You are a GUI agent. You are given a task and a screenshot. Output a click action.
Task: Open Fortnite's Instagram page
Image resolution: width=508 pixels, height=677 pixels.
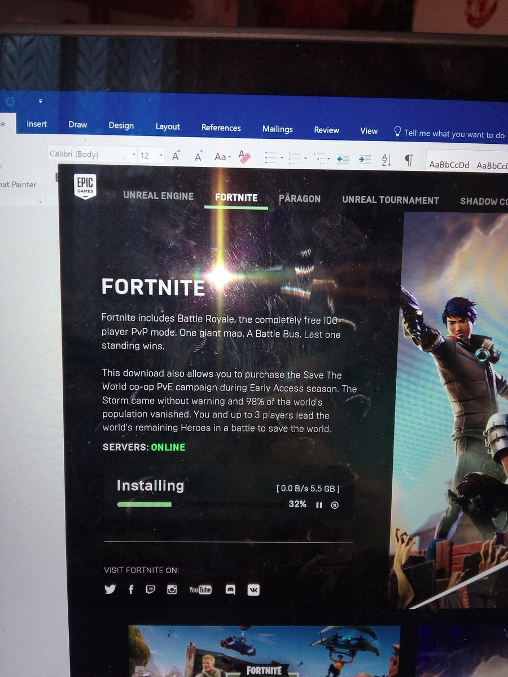pos(172,590)
